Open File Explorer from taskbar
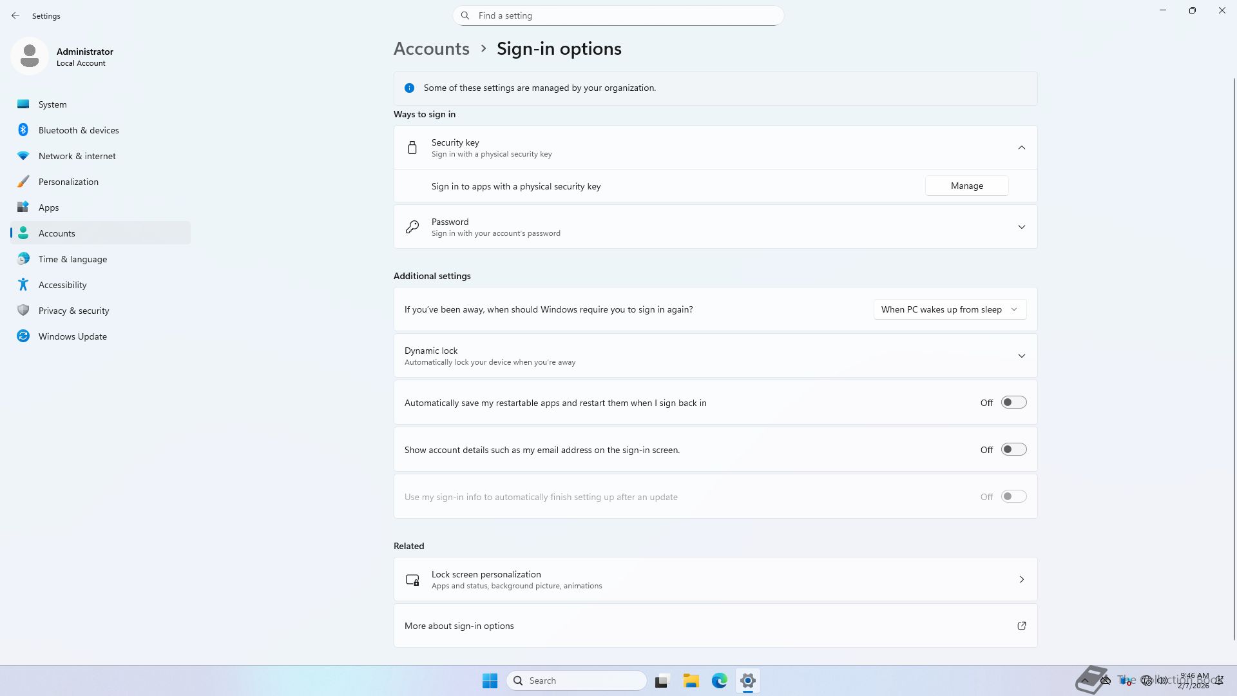This screenshot has height=696, width=1237. pos(691,681)
